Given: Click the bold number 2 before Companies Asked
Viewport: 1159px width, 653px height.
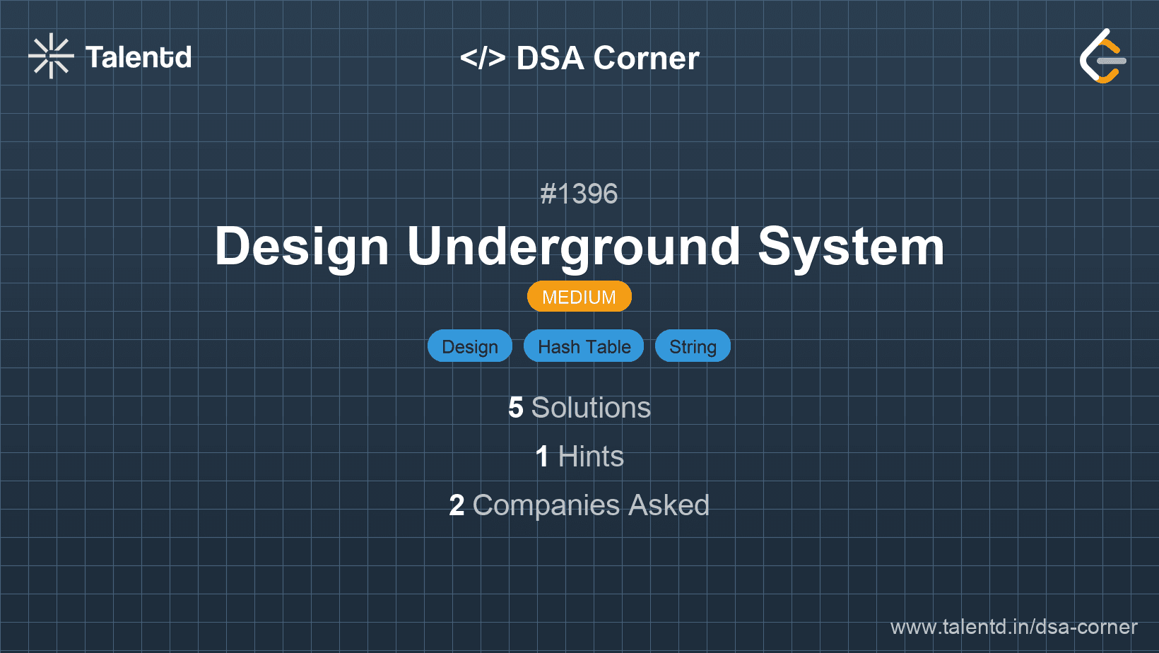Looking at the screenshot, I should pyautogui.click(x=457, y=505).
